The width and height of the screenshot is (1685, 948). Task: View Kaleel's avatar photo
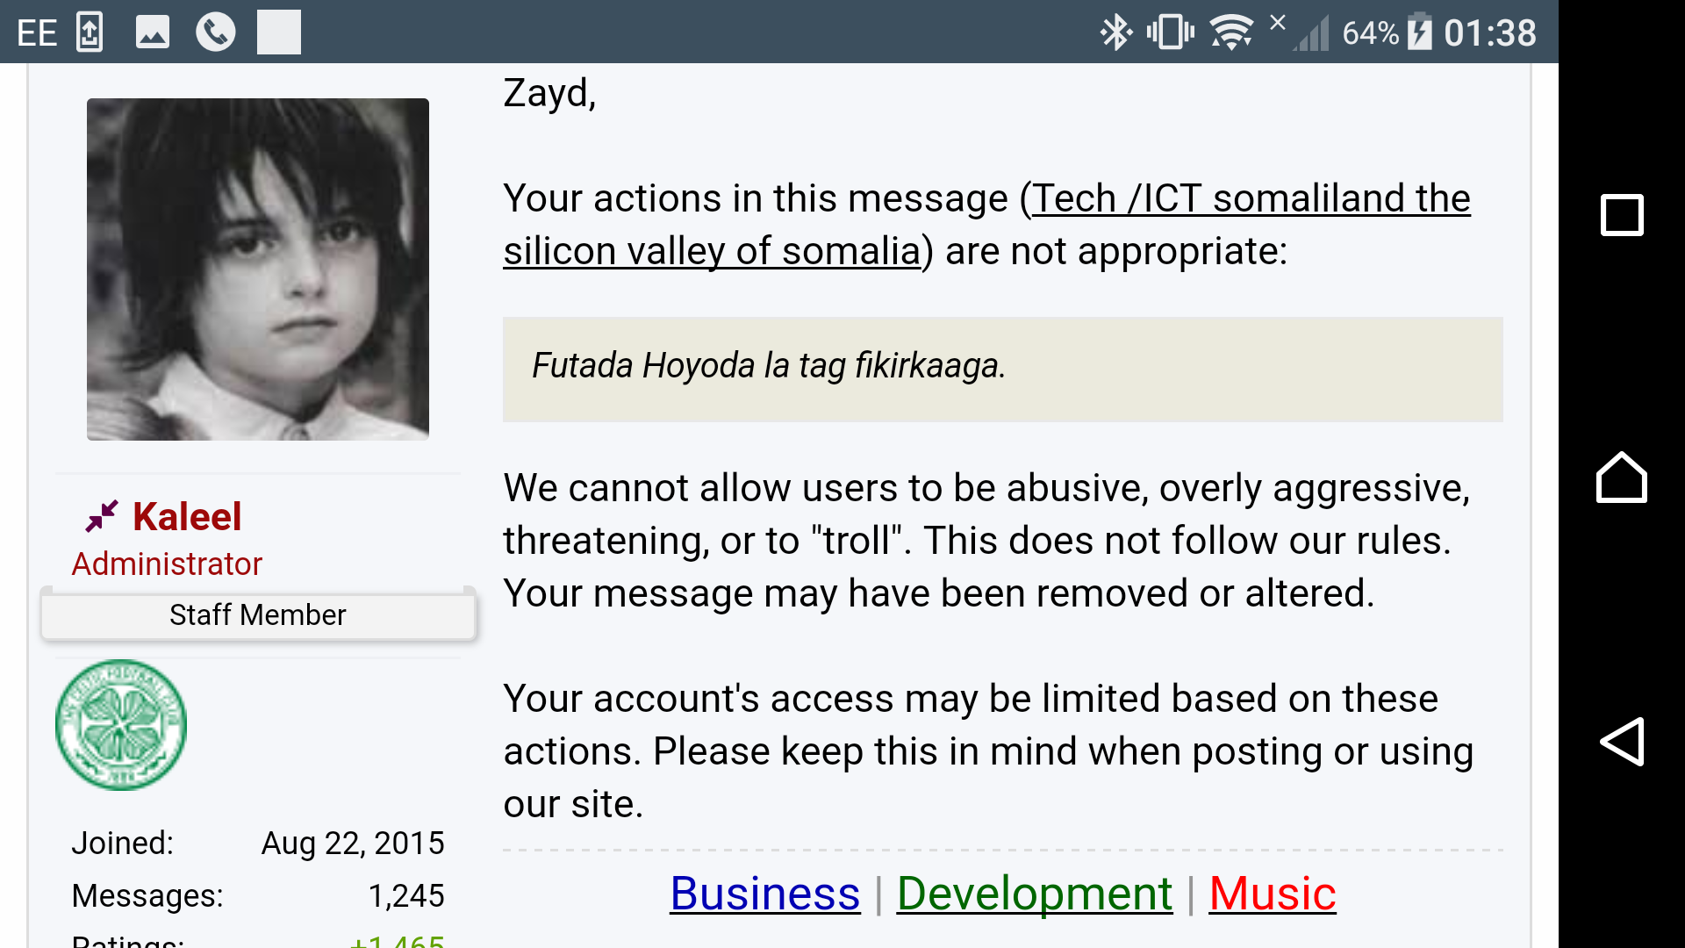point(258,269)
